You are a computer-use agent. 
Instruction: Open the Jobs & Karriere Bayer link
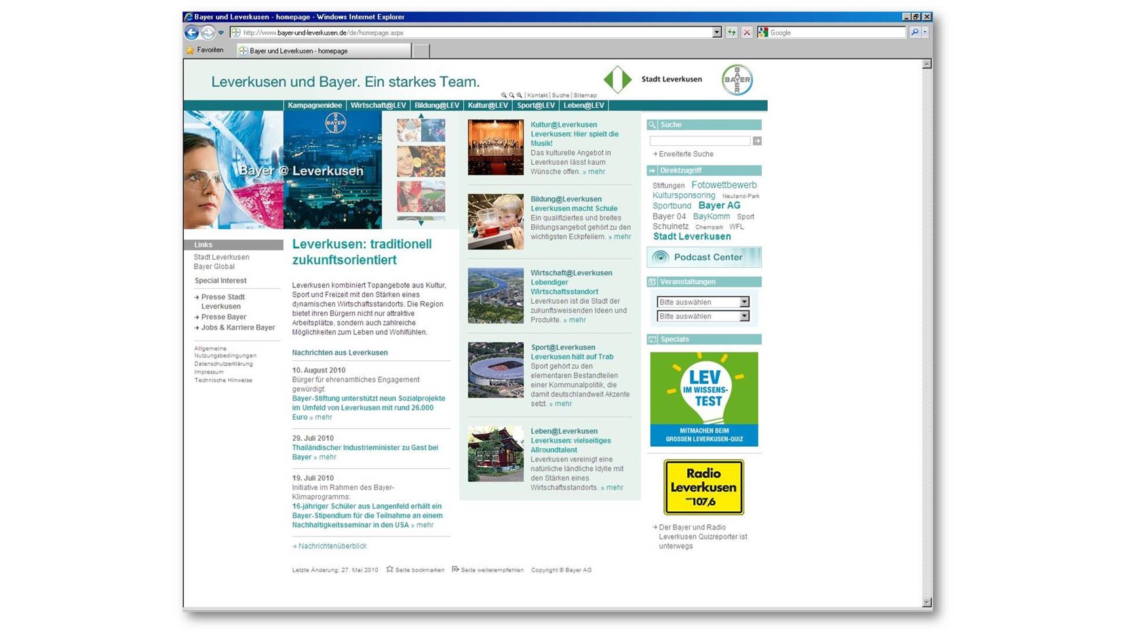point(237,328)
